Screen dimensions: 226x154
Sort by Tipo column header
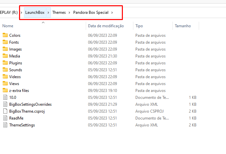pos(139,26)
